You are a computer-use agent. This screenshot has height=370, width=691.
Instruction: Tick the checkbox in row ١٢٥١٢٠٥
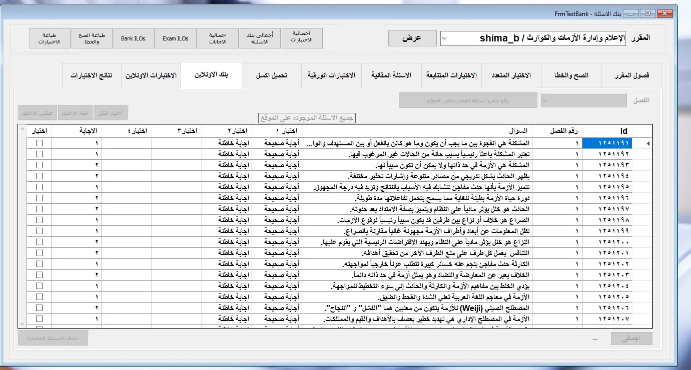click(40, 297)
